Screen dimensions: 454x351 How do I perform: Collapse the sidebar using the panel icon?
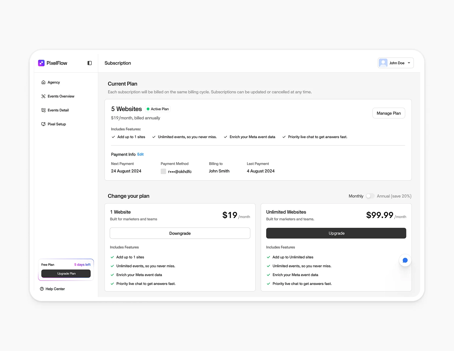click(89, 63)
